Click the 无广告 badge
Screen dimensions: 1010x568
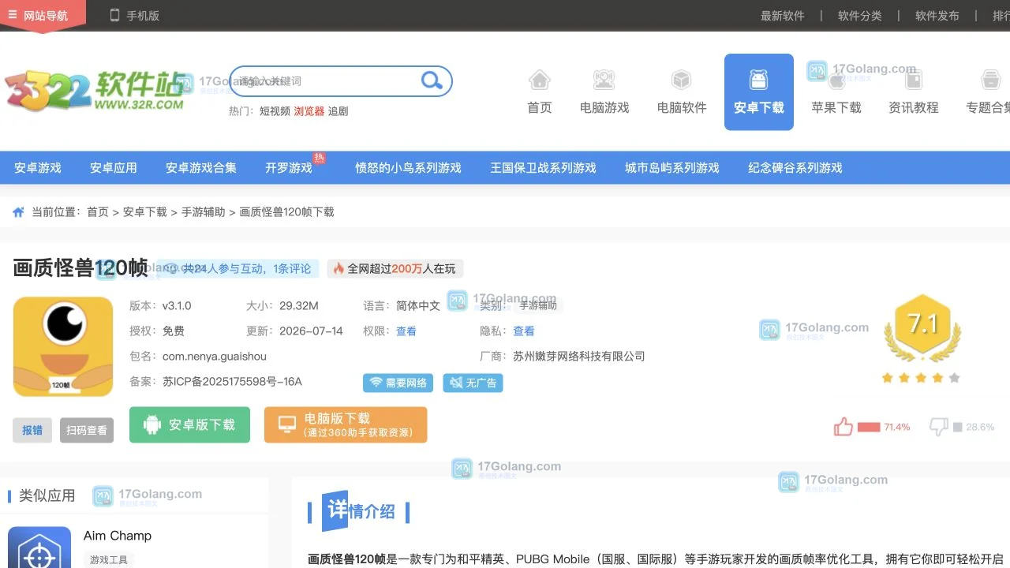click(473, 383)
